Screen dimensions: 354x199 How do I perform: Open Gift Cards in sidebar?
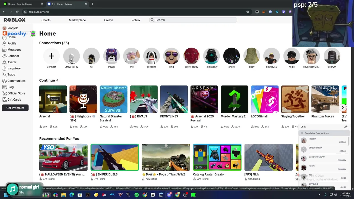pos(12,99)
